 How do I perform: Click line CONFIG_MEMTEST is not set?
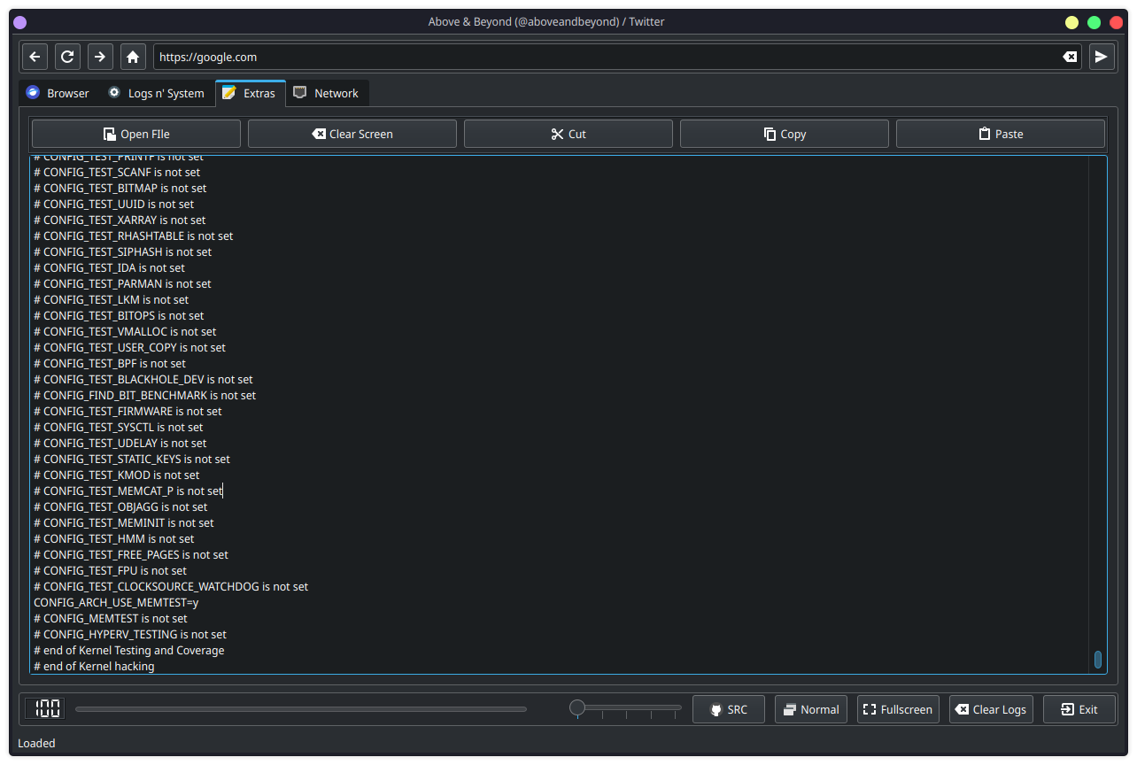pos(111,618)
